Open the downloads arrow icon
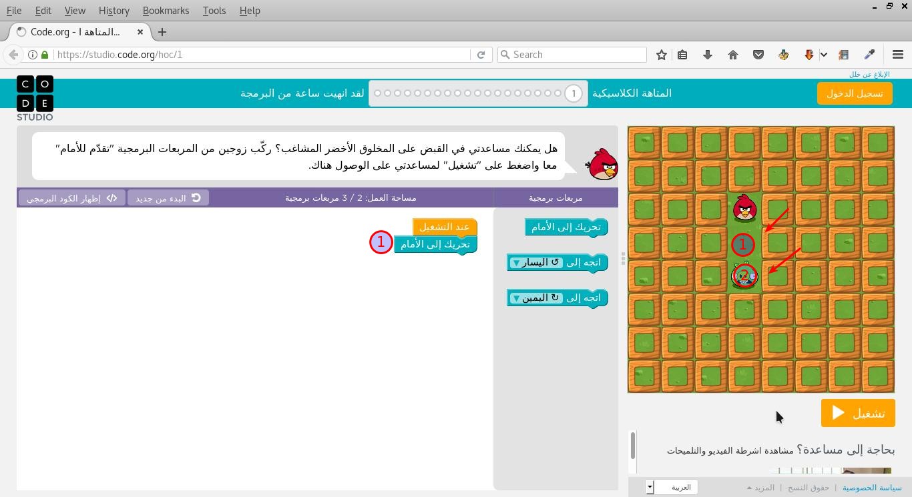Viewport: 912px width, 497px height. (x=708, y=55)
